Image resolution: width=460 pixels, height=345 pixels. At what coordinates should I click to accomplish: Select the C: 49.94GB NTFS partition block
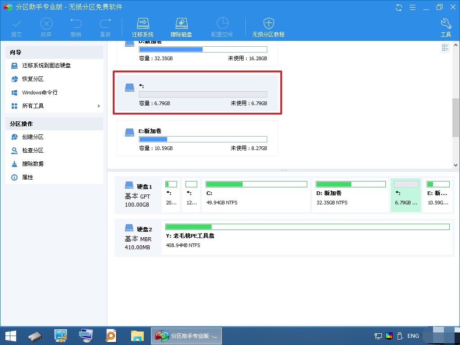pyautogui.click(x=256, y=195)
